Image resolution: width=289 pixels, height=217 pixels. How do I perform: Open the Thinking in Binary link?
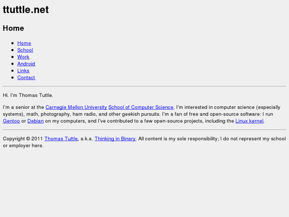point(115,139)
